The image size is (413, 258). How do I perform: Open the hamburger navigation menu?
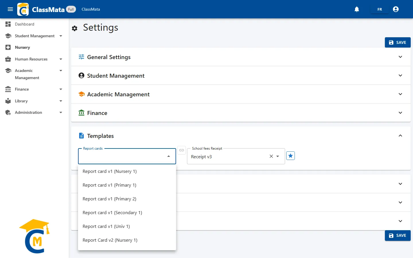tap(10, 9)
